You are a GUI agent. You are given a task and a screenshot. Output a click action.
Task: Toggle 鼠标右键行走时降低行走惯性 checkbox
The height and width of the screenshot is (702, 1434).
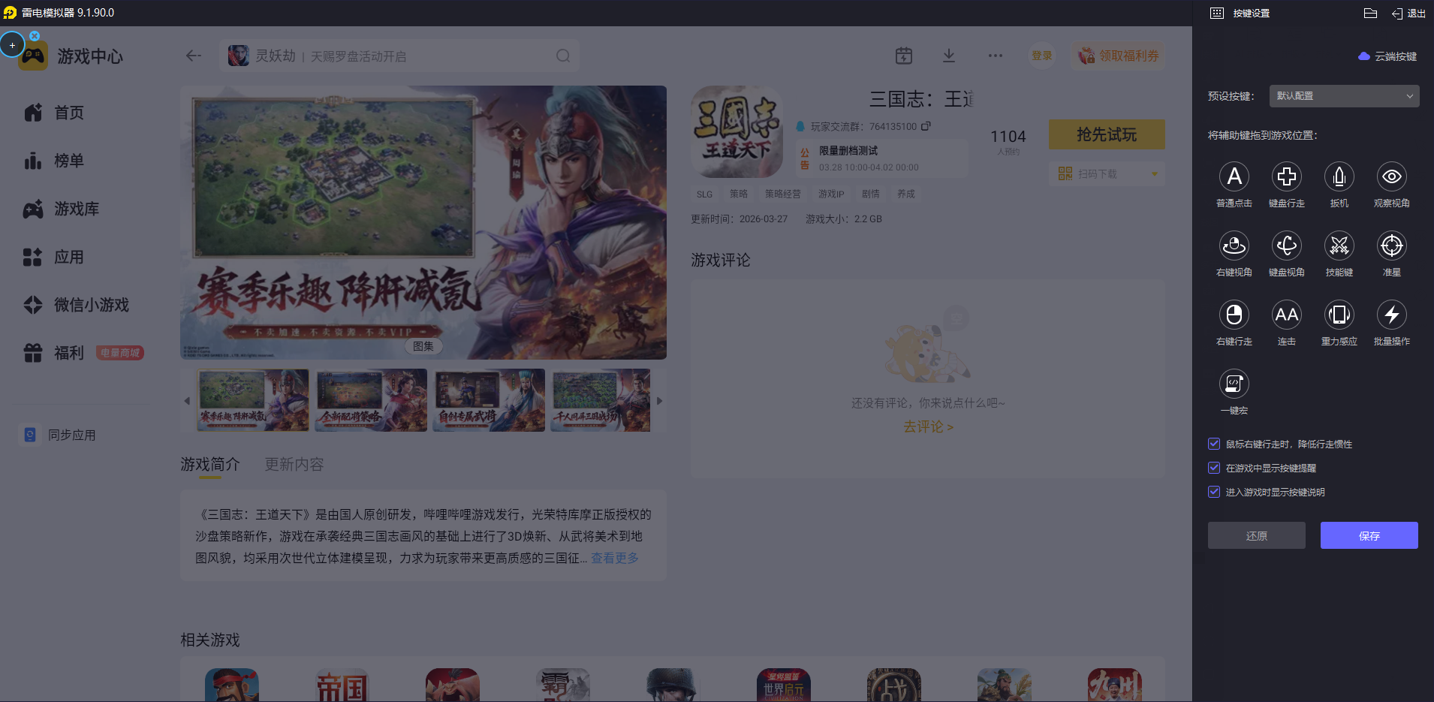coord(1213,444)
